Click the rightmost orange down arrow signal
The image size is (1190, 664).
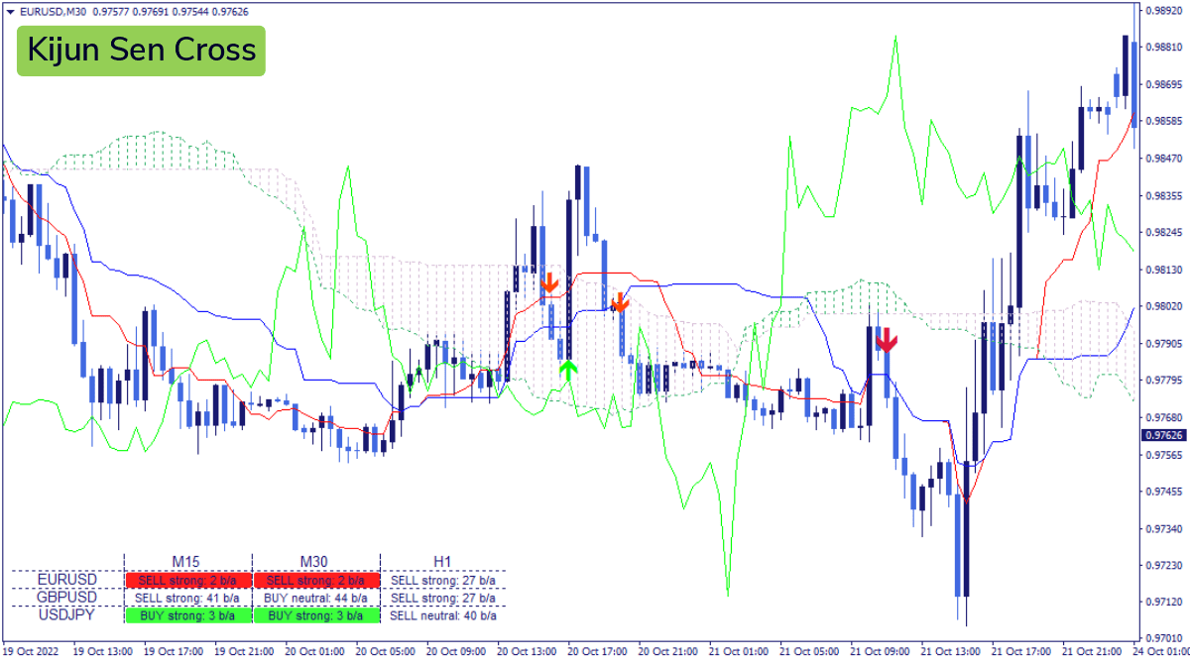(620, 301)
